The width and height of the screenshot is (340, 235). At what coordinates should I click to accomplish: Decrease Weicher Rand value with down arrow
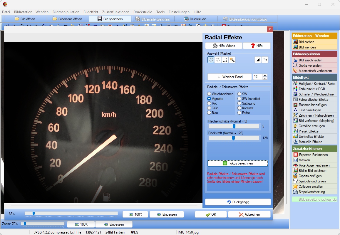click(265, 78)
